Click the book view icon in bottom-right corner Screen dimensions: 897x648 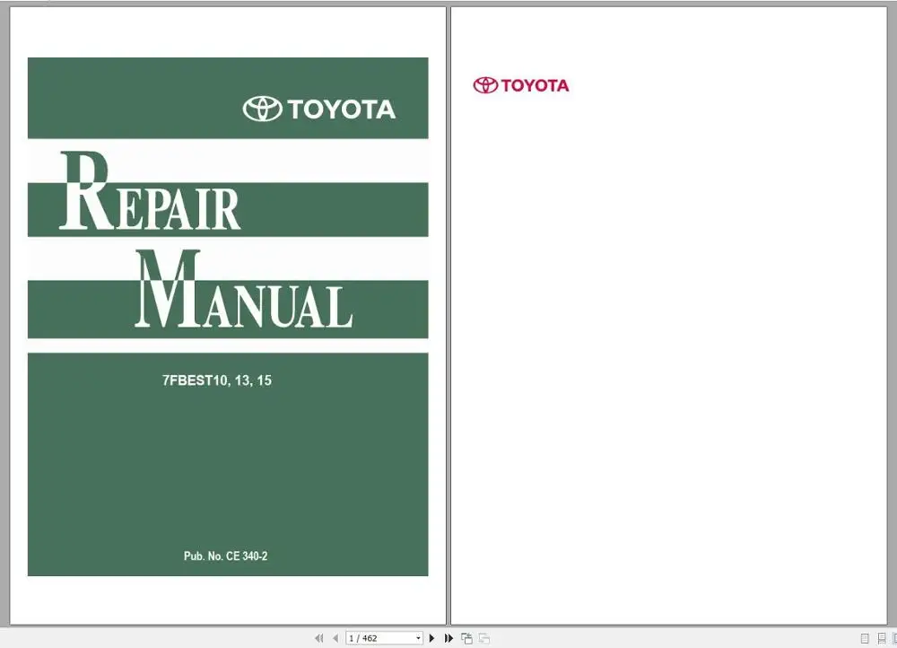point(895,637)
